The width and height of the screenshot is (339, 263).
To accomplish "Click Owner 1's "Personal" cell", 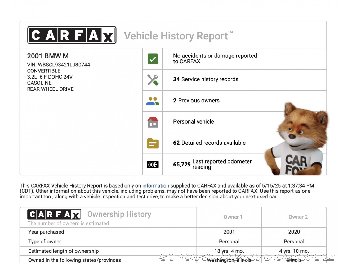I will [x=229, y=242].
